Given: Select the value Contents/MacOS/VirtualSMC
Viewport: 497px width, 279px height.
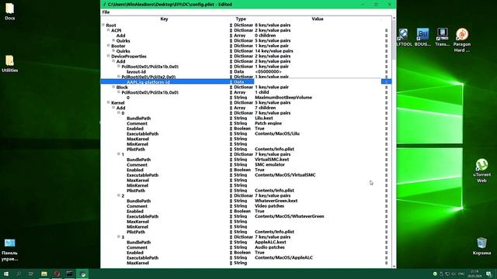Looking at the screenshot, I should (285, 175).
